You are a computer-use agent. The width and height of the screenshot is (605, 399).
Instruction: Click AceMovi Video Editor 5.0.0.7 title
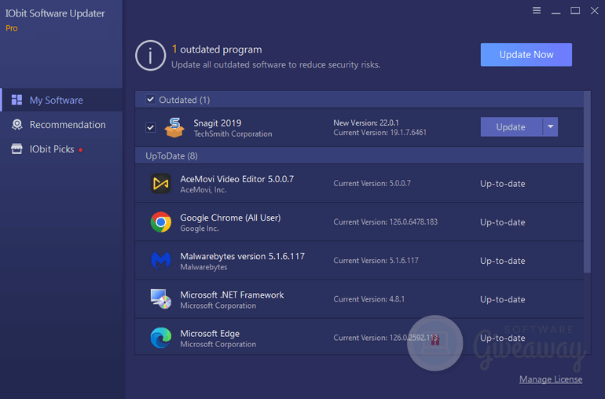click(x=237, y=178)
